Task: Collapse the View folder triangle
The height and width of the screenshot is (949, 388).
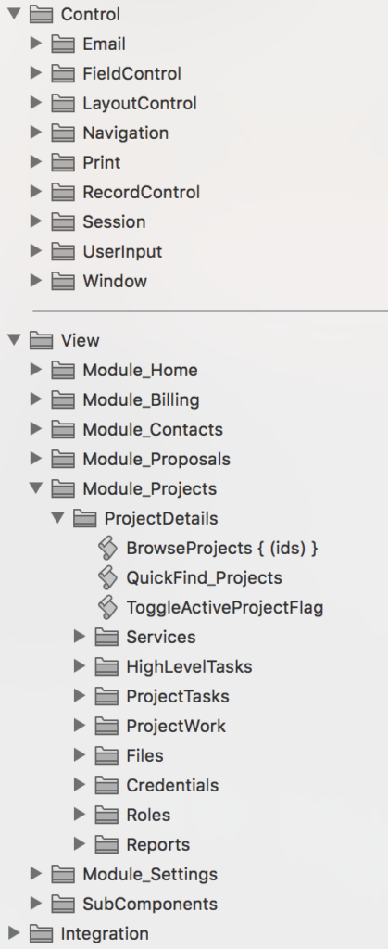Action: pos(14,340)
